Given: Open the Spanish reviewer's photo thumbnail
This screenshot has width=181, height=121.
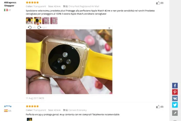Looking at the screenshot, I should pos(29,119).
